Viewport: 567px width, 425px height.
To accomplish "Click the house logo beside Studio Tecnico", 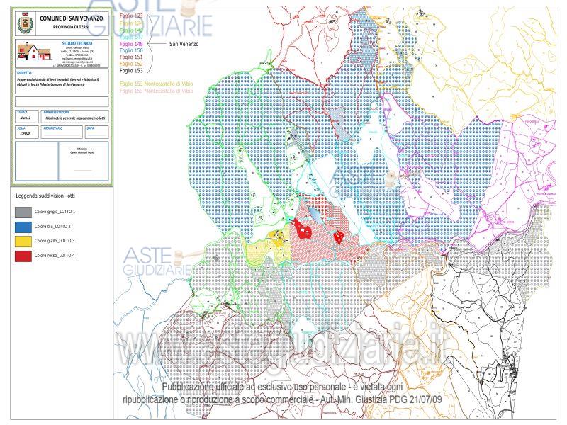I will [33, 52].
